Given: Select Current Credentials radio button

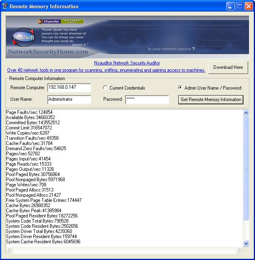Looking at the screenshot, I should (x=105, y=88).
